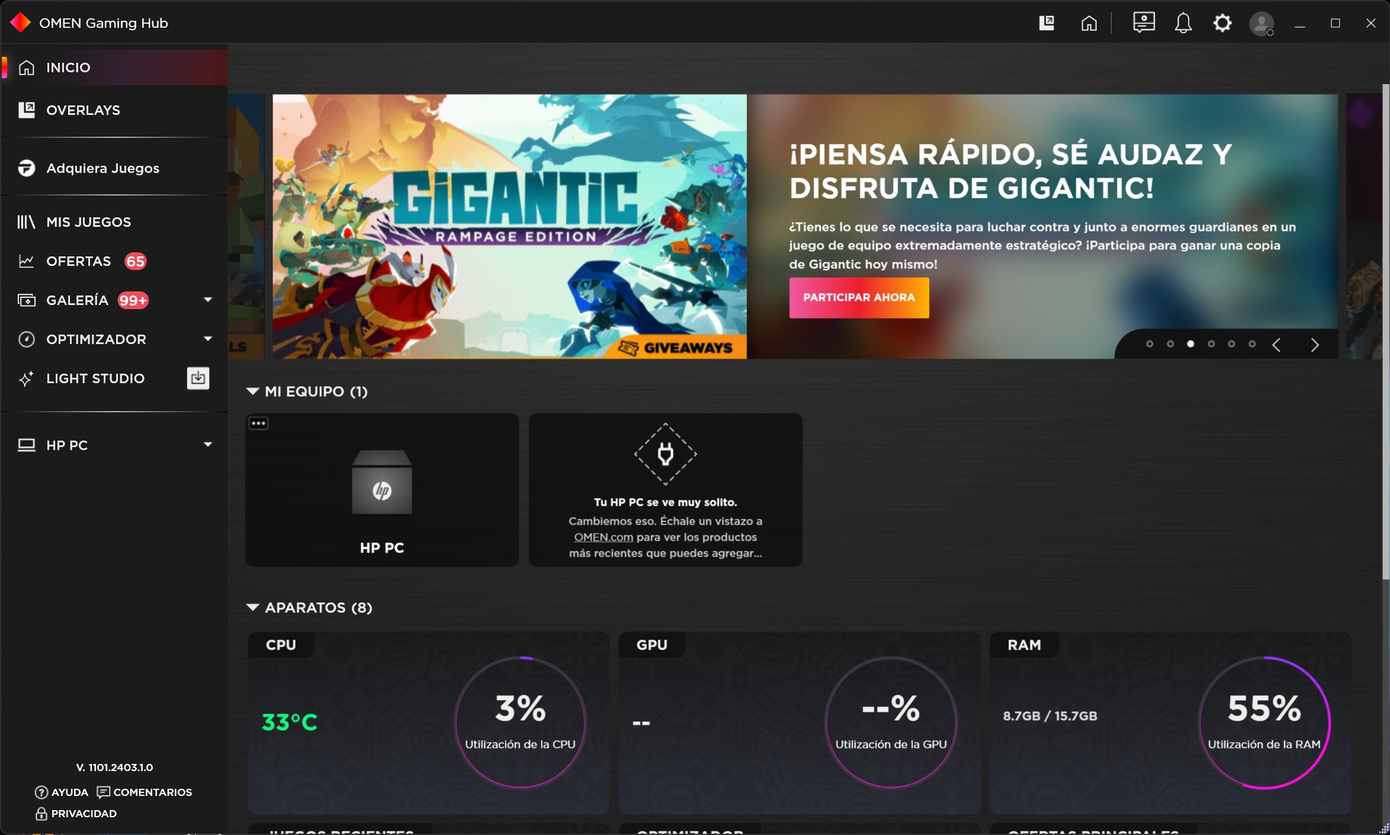
Task: Open OVERLAYS in the sidebar
Action: tap(114, 110)
